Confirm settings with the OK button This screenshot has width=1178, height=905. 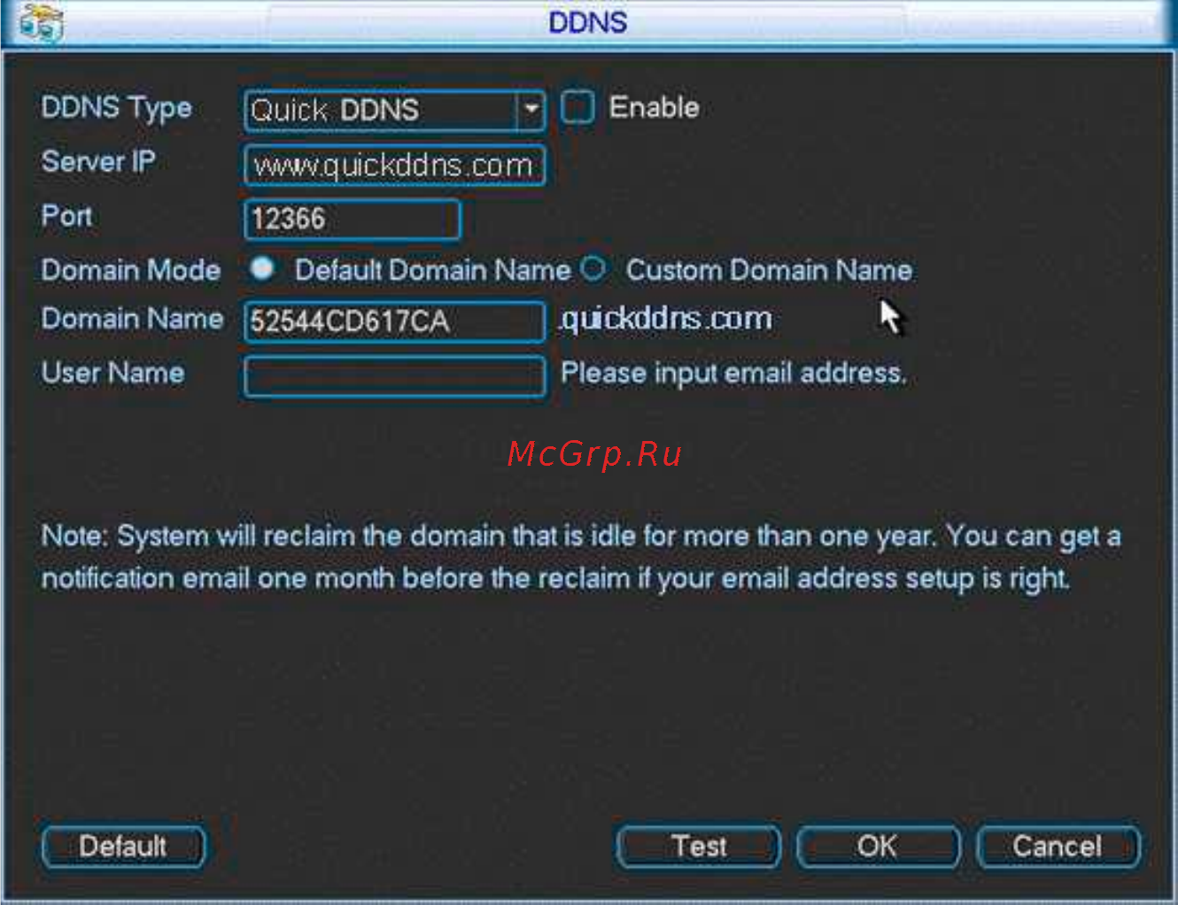coord(878,847)
